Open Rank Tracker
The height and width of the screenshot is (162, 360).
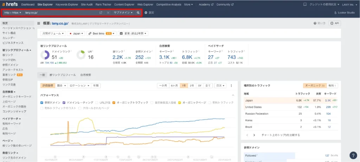pyautogui.click(x=103, y=4)
